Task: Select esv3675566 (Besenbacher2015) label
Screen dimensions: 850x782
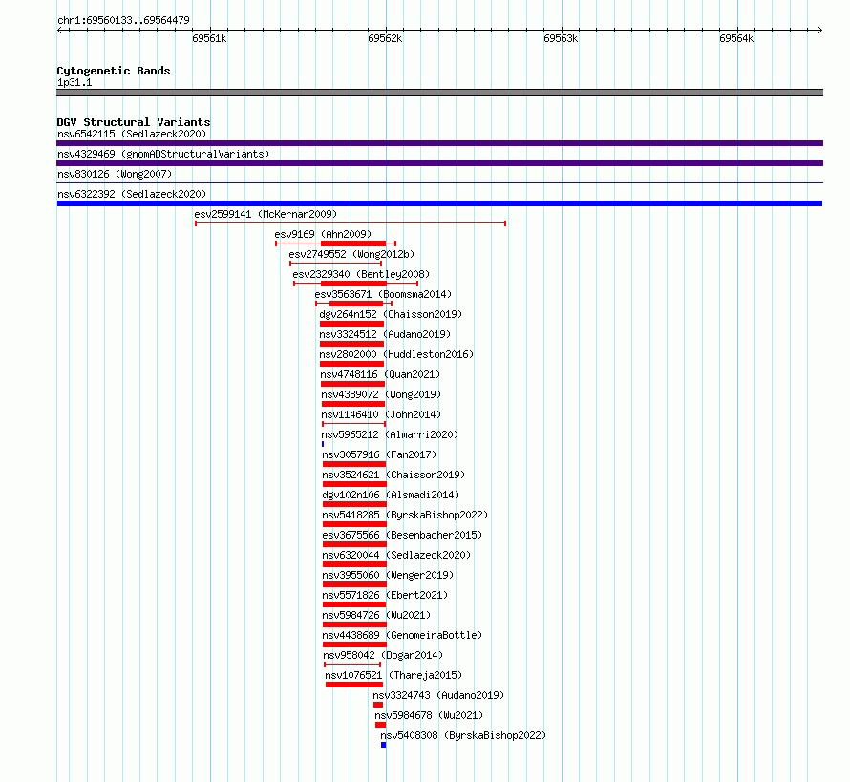Action: click(x=402, y=535)
